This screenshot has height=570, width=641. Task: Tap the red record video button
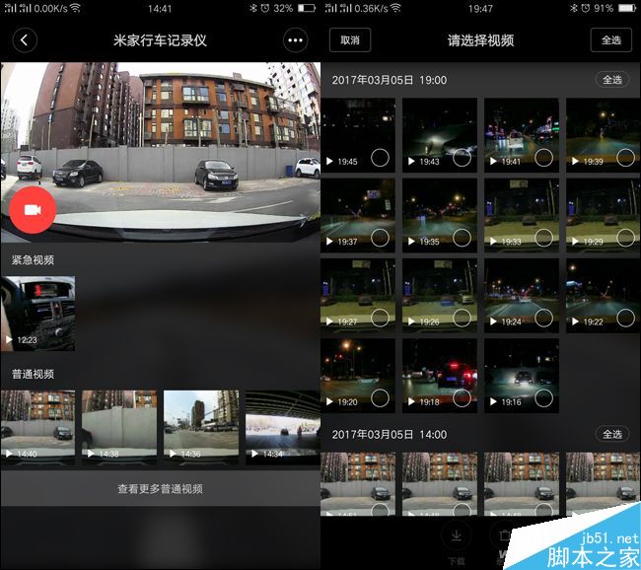tap(33, 210)
